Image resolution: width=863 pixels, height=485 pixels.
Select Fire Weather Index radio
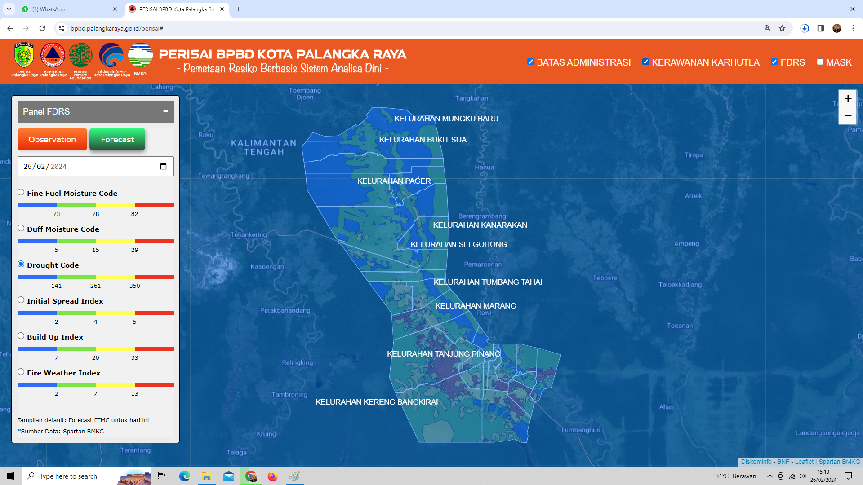[21, 372]
